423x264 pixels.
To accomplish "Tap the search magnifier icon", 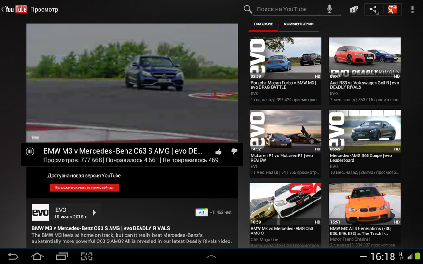I will tap(248, 9).
